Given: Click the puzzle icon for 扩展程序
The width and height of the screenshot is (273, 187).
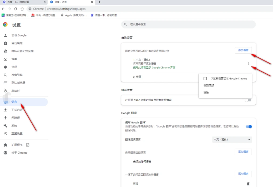Looking at the screenshot, I should (x=5, y=145).
